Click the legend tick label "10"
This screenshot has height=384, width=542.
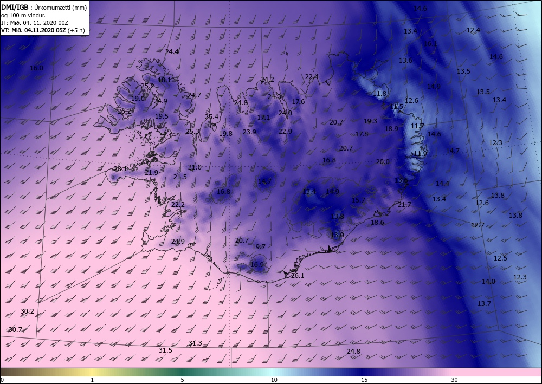274,380
